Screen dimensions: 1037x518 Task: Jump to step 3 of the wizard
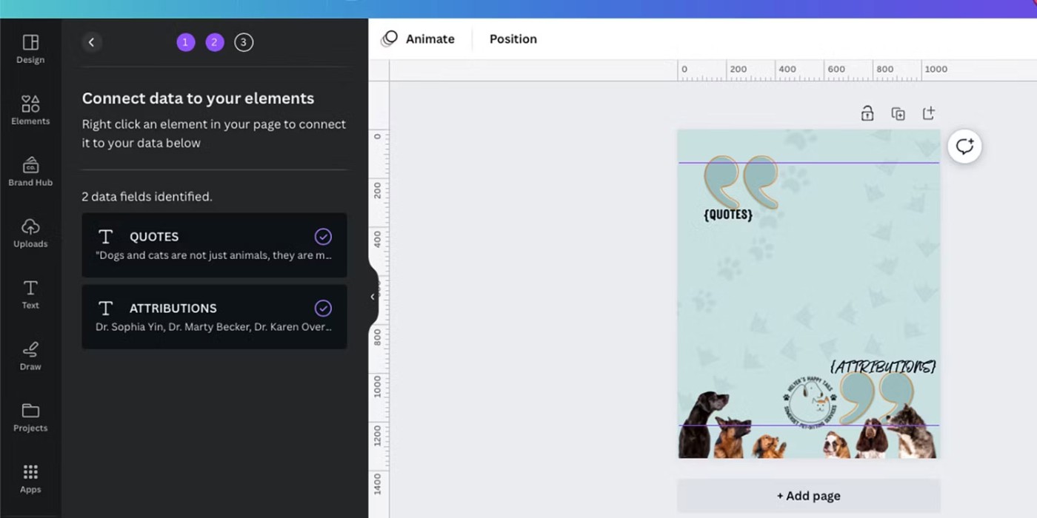[x=244, y=42]
